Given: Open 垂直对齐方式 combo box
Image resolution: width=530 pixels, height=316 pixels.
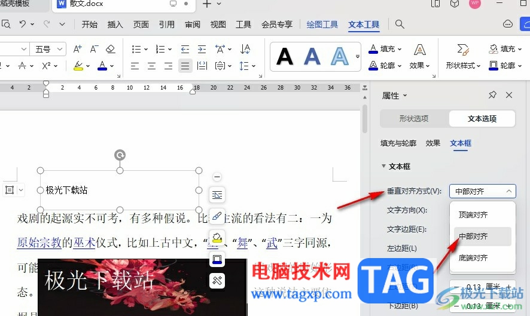Looking at the screenshot, I should (482, 191).
